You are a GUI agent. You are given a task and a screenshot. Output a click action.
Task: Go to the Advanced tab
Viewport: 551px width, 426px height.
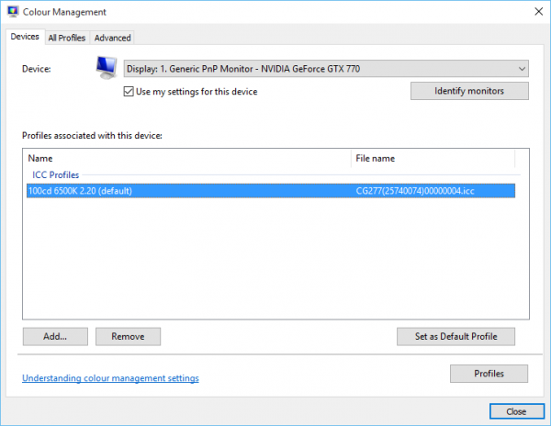click(112, 38)
